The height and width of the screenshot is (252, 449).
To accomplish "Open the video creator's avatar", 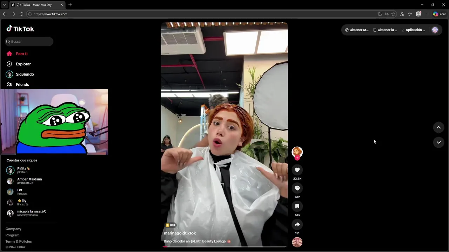I will [297, 152].
